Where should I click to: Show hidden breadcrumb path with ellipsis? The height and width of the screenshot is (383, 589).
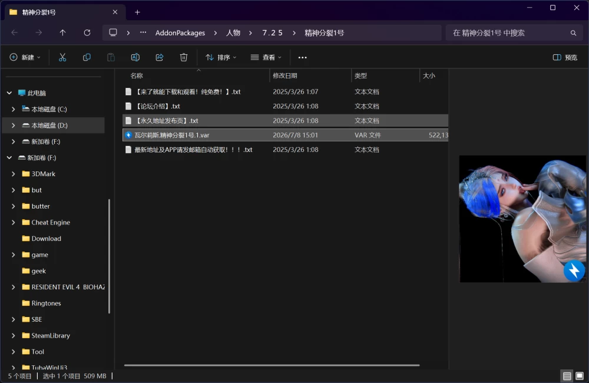[143, 32]
